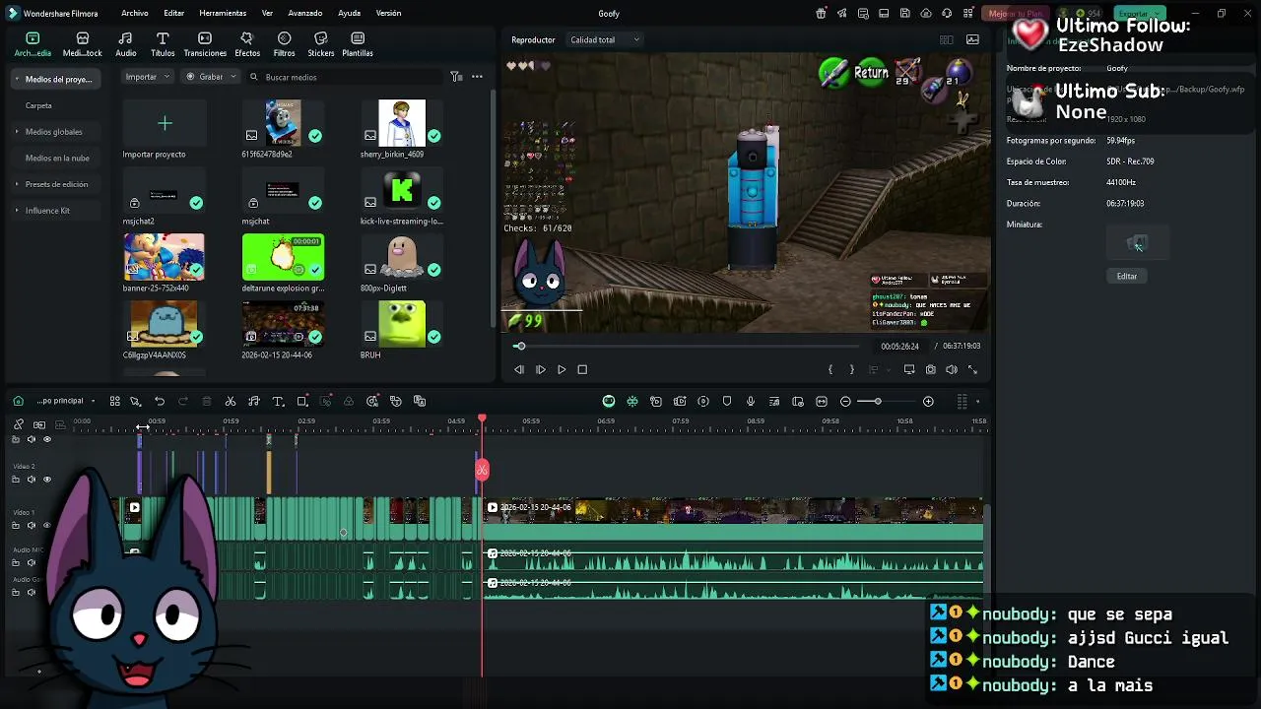Expand Presets de edición in the sidebar

coord(16,184)
